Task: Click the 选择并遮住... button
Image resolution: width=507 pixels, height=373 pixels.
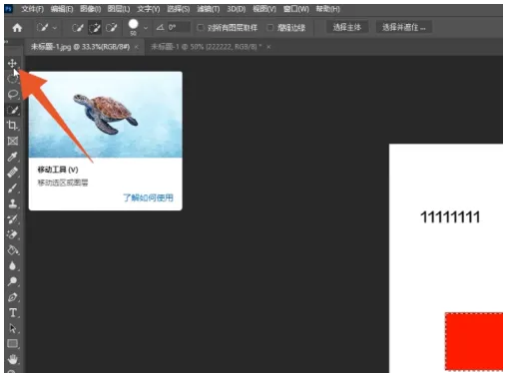Action: point(404,27)
